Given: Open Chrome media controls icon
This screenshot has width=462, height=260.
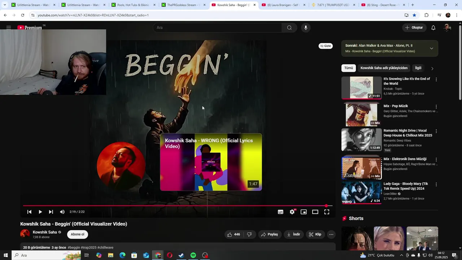Looking at the screenshot, I should tap(439, 15).
